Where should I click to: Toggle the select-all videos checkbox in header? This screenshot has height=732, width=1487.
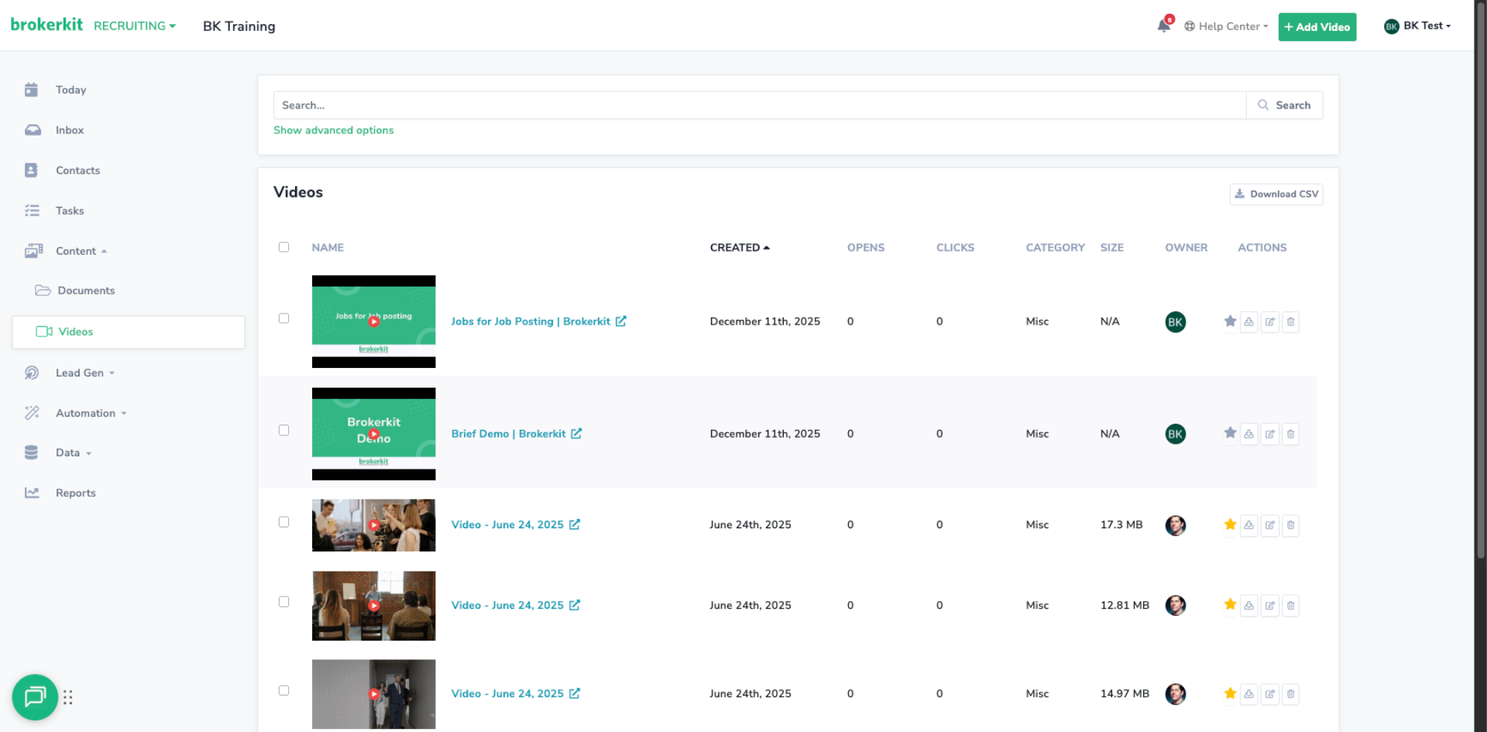(283, 247)
